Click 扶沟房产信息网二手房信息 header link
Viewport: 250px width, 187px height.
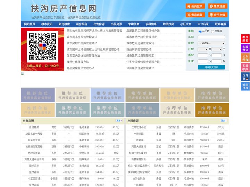pos(48,18)
